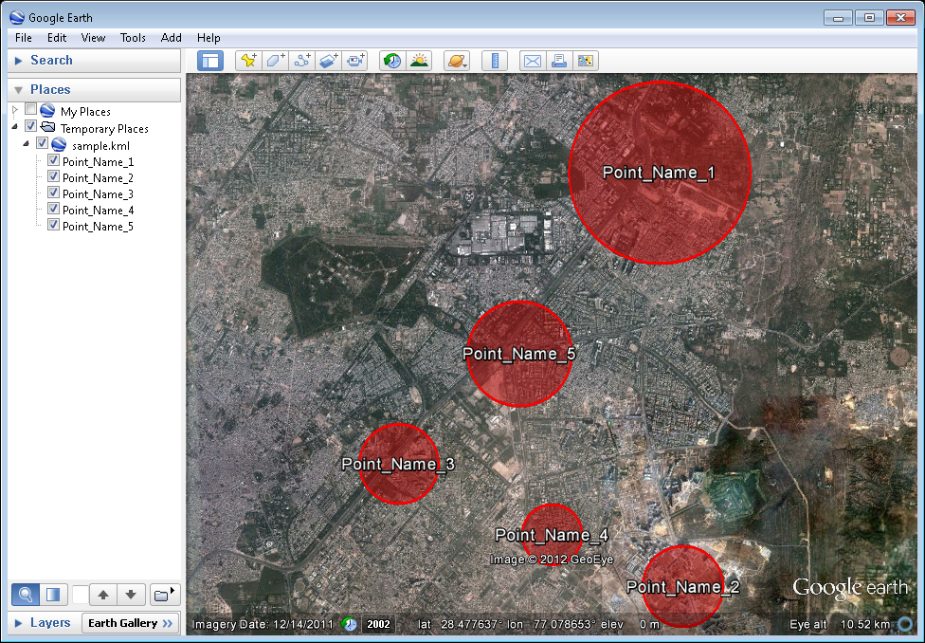
Task: Print the current view icon
Action: [x=558, y=61]
